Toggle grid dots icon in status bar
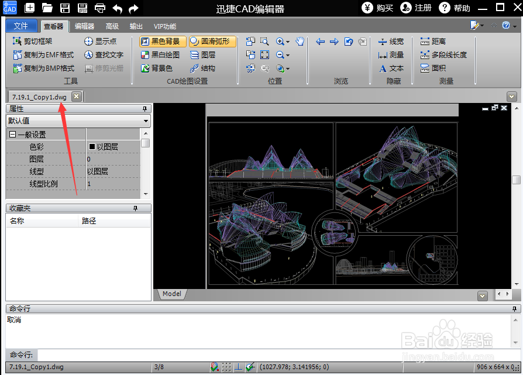523x375 pixels. point(226,367)
